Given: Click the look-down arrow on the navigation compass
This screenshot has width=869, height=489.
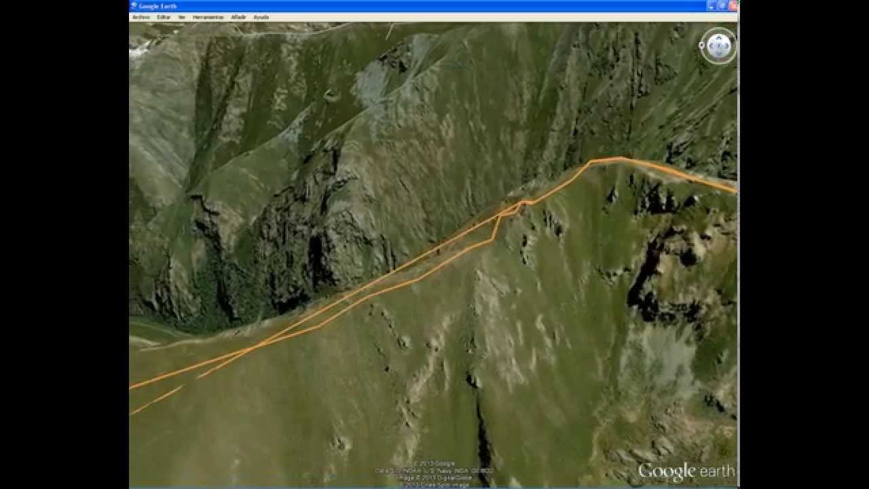Looking at the screenshot, I should point(718,54).
